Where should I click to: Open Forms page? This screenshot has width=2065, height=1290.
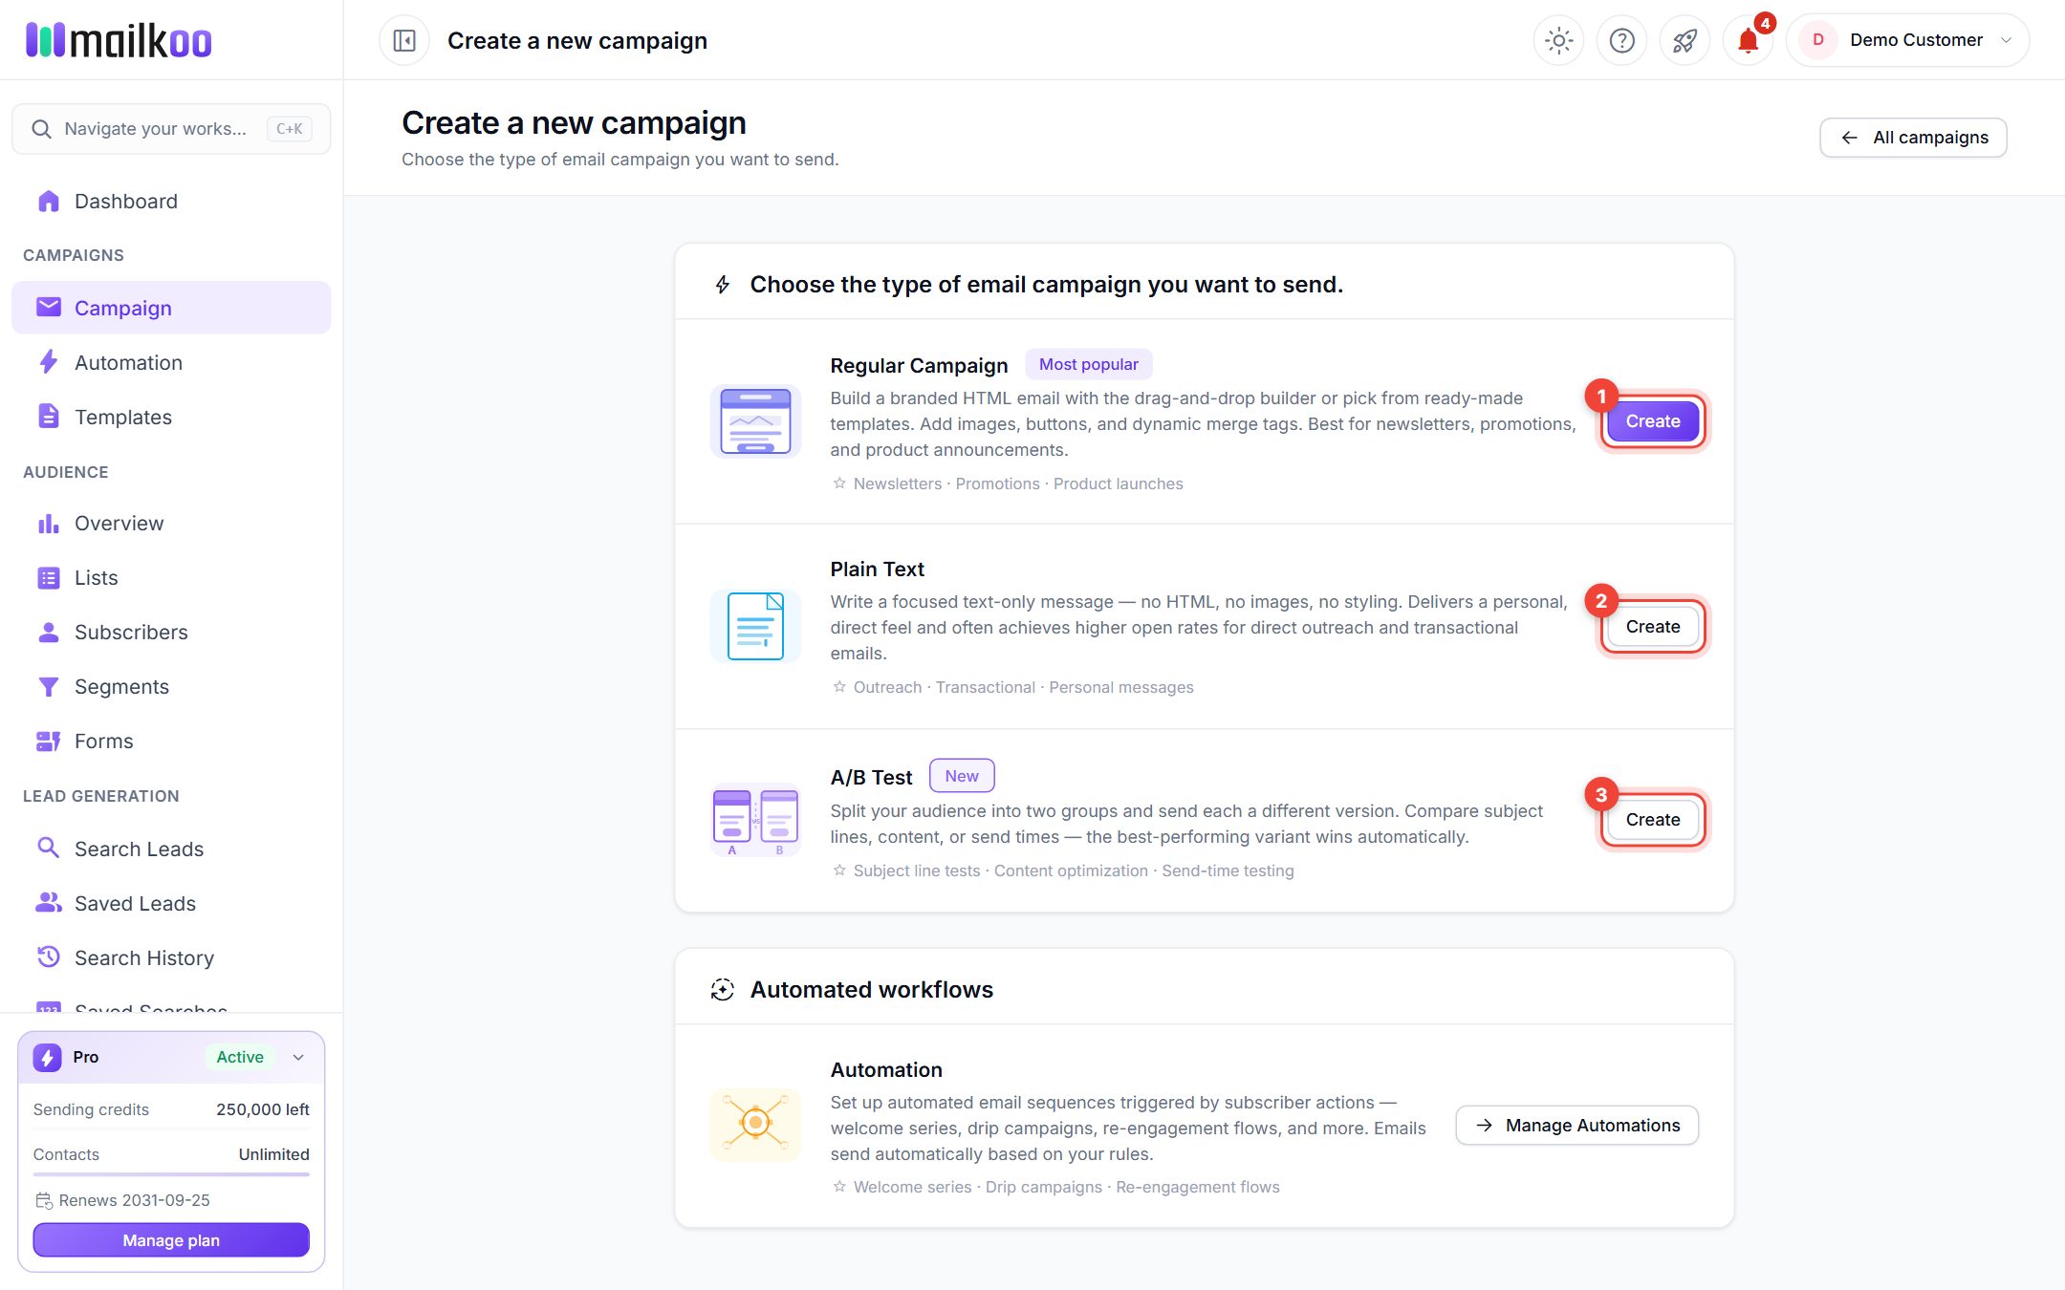click(x=171, y=741)
